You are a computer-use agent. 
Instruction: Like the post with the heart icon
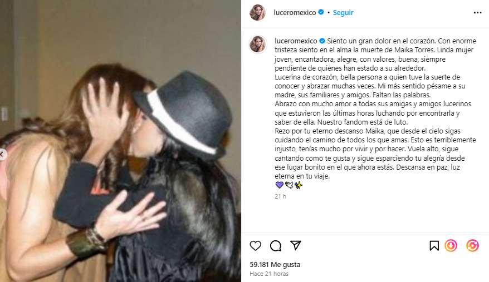(256, 246)
